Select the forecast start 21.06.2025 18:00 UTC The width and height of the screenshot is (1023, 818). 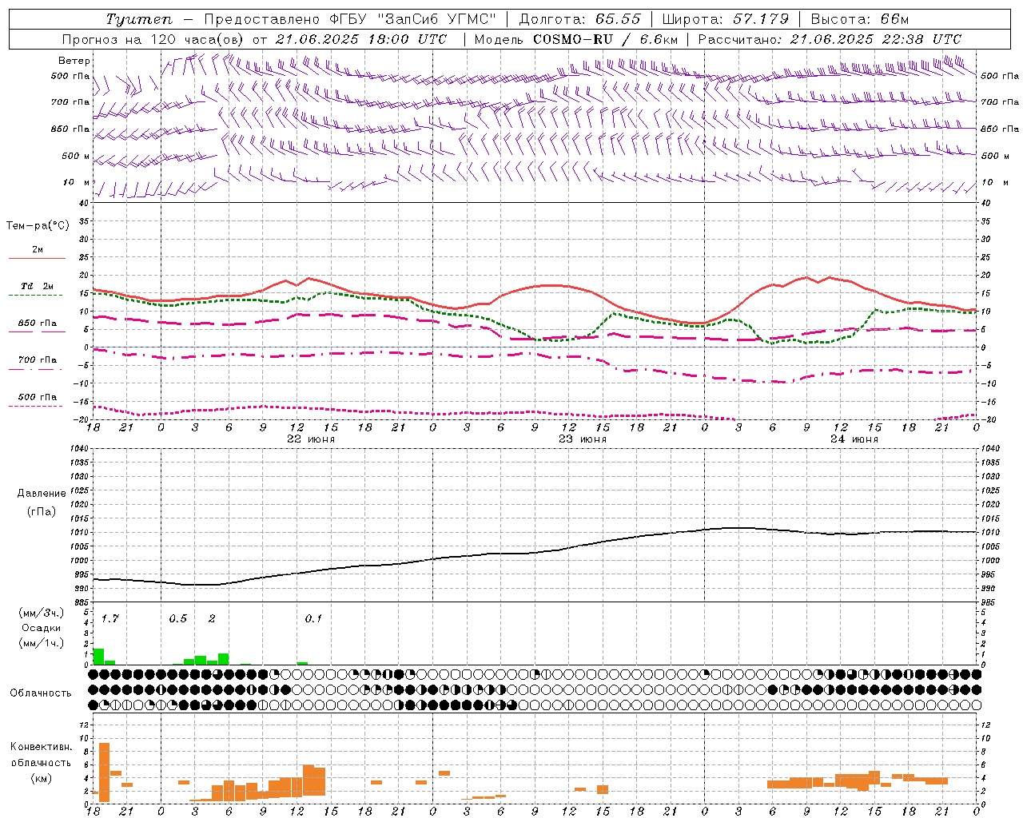pyautogui.click(x=360, y=39)
